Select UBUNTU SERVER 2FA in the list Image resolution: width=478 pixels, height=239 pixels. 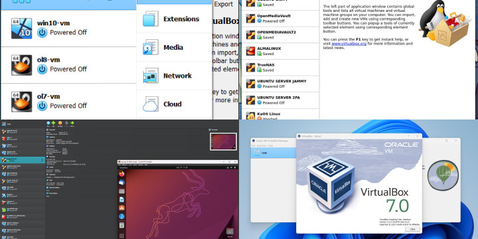[280, 100]
